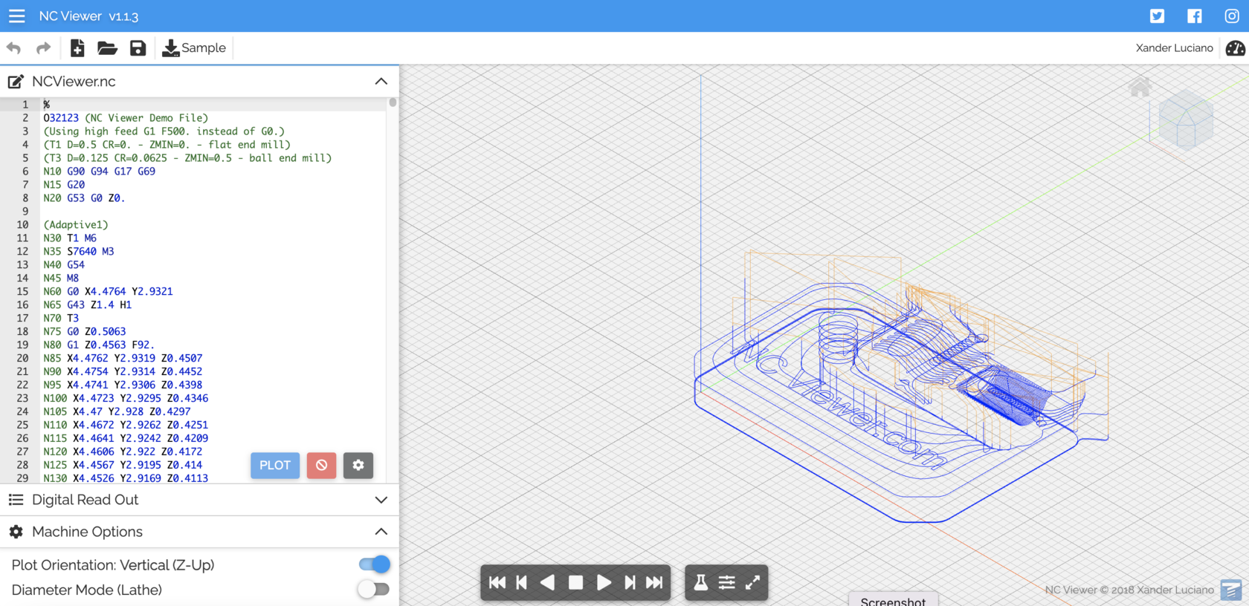Screen dimensions: 1249x606
Task: Save file with the floppy disk icon
Action: point(138,48)
